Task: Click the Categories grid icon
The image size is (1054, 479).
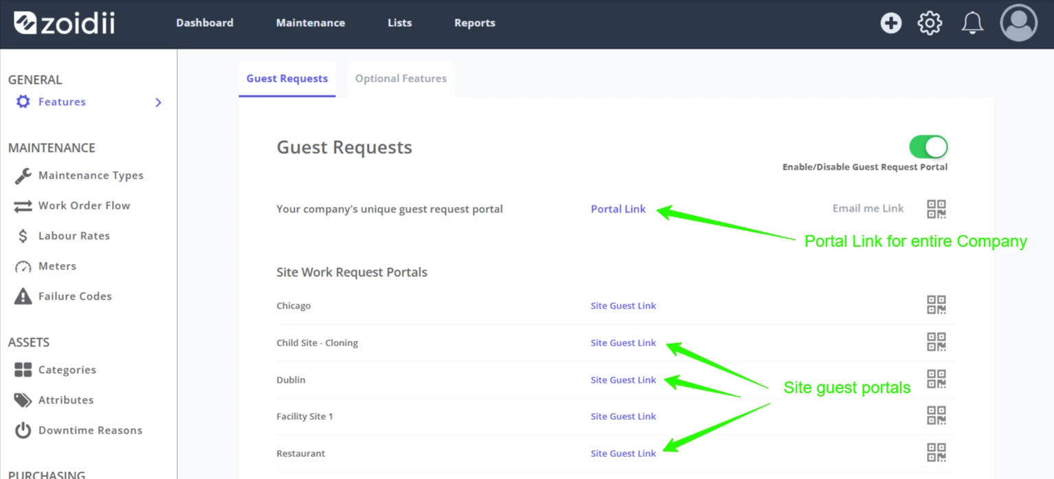Action: (23, 370)
